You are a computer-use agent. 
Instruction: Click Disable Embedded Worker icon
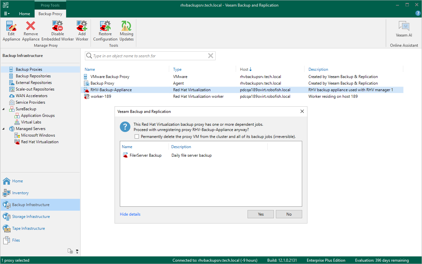pos(58,26)
